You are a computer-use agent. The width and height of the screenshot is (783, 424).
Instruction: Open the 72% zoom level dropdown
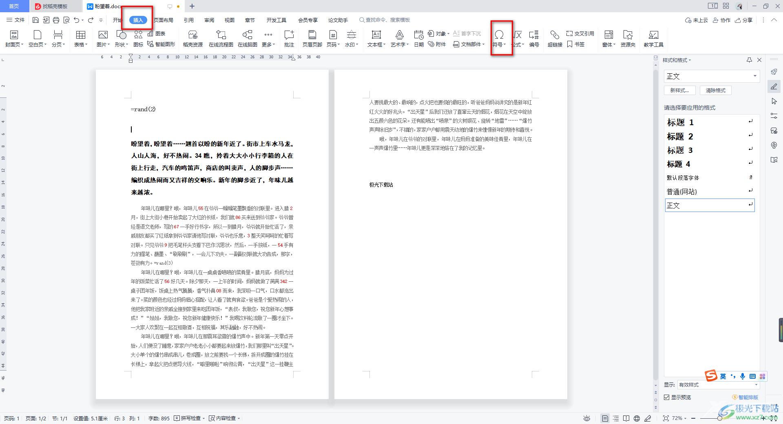pyautogui.click(x=679, y=418)
